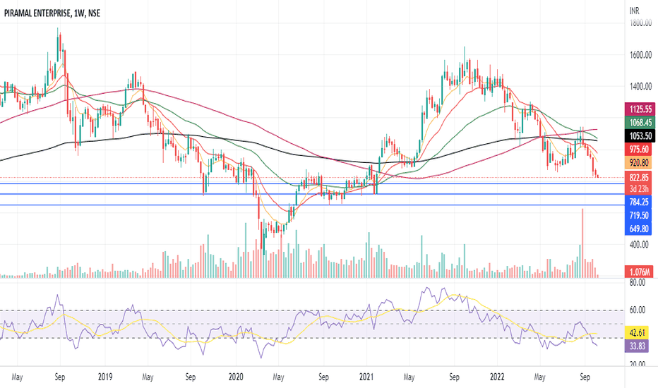Click the 1600.00 price axis tick
The image size is (658, 388).
640,55
